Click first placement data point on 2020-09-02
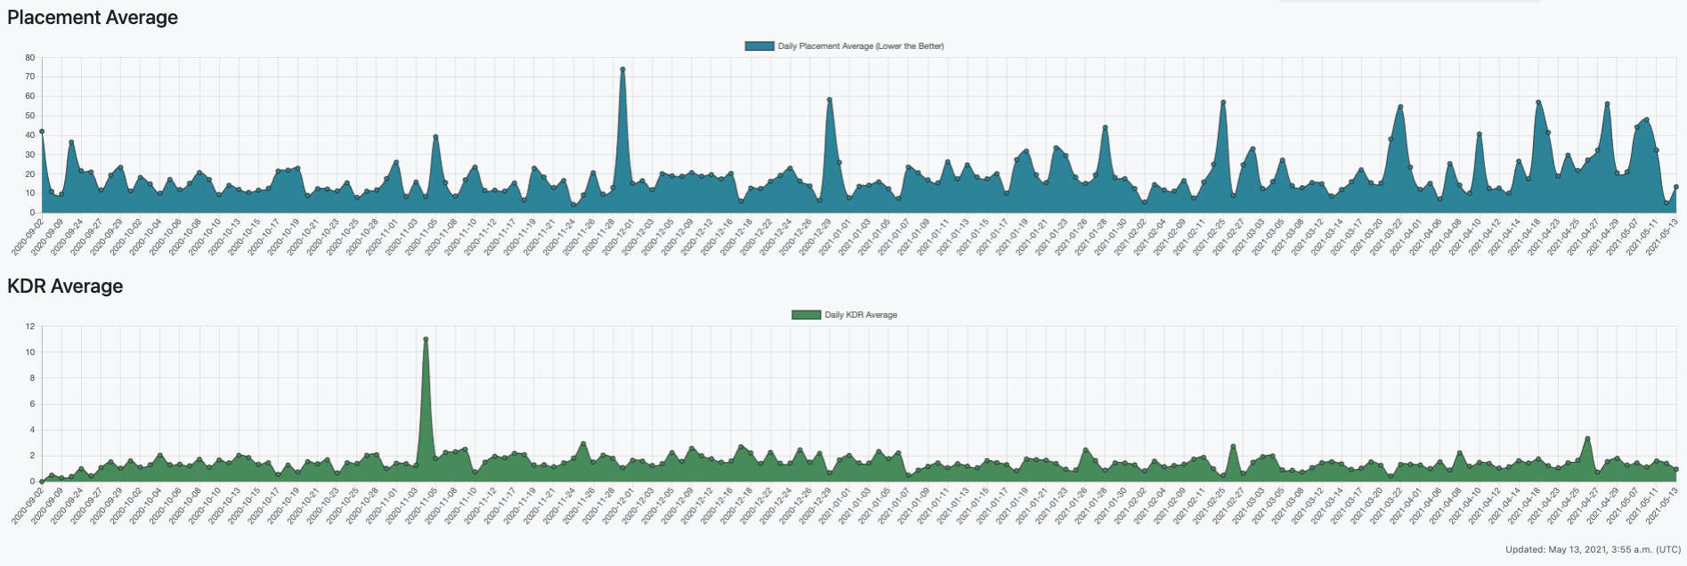This screenshot has height=566, width=1687. pos(42,132)
